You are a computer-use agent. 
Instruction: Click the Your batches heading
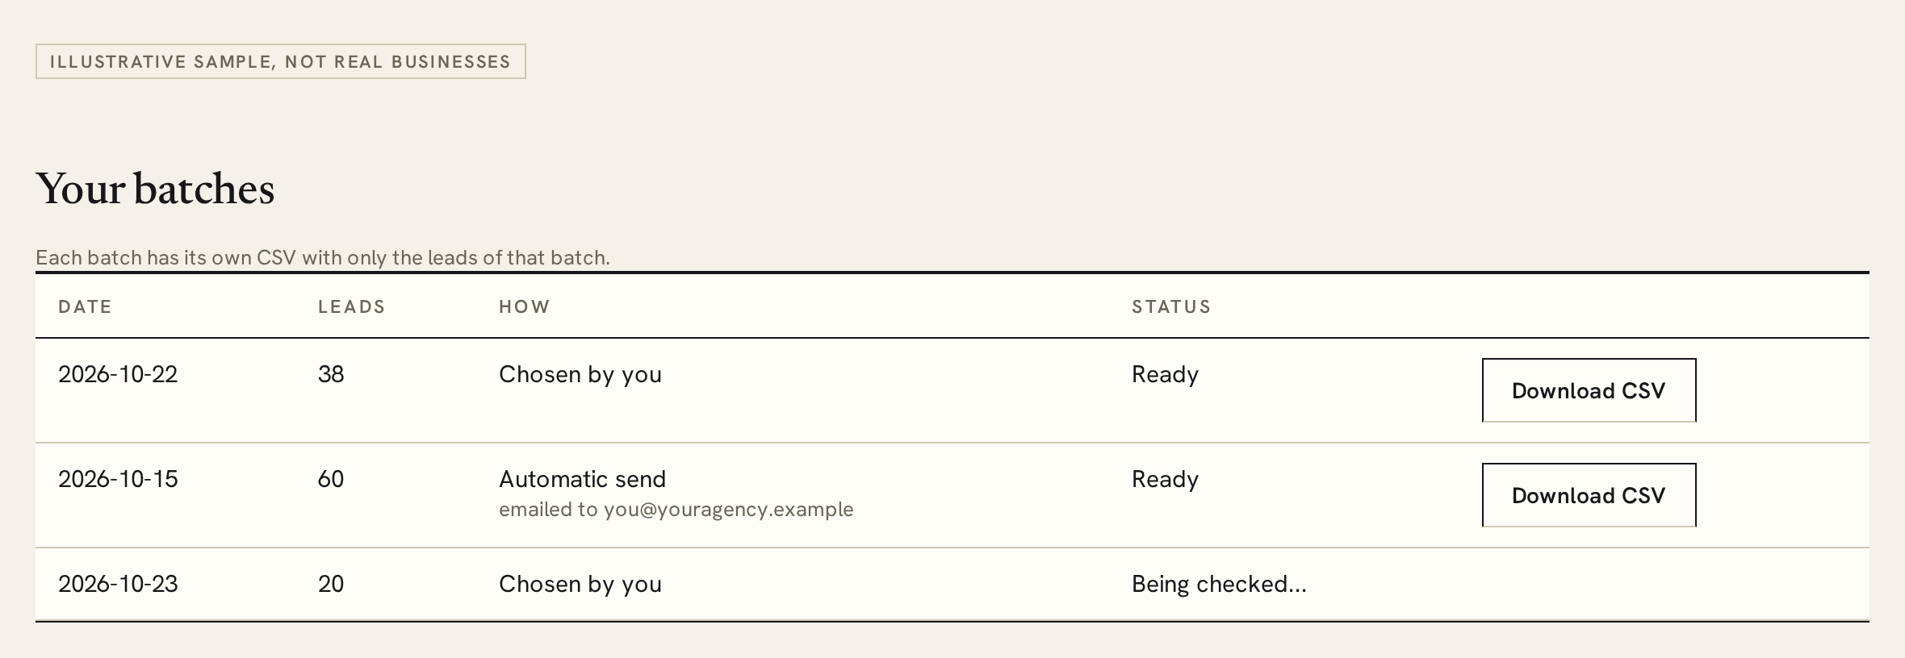[x=155, y=189]
